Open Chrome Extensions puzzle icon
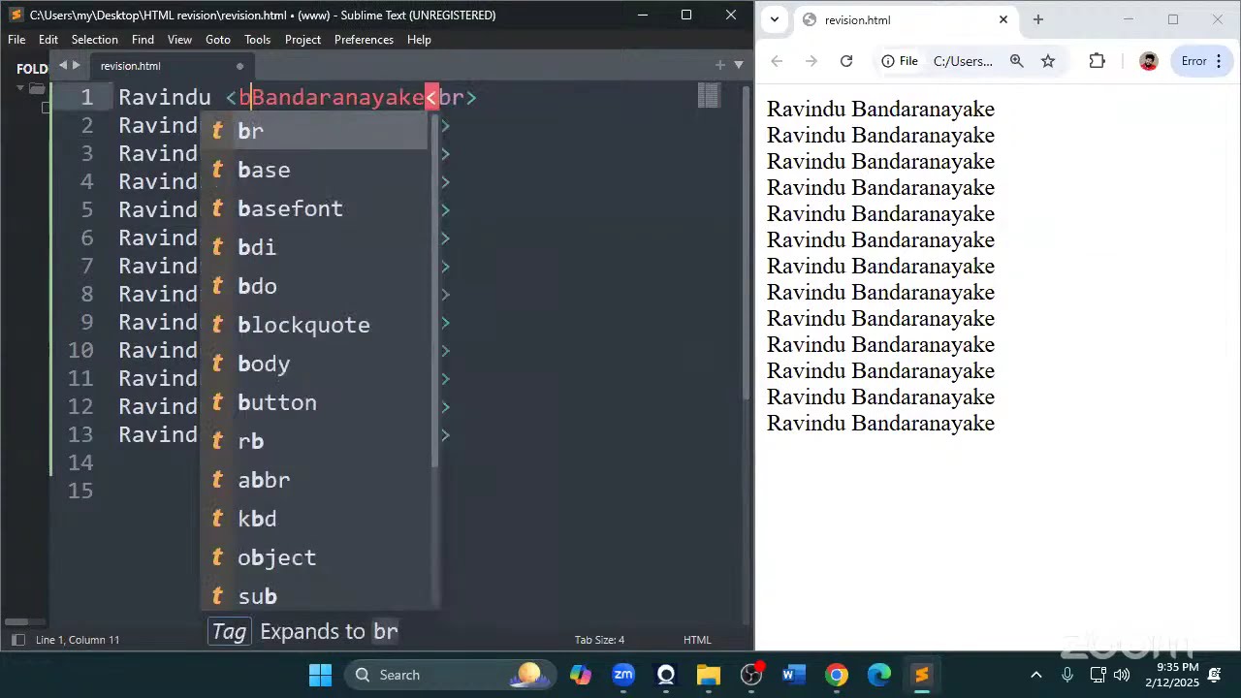Screen dimensions: 1241x698 click(x=1098, y=61)
